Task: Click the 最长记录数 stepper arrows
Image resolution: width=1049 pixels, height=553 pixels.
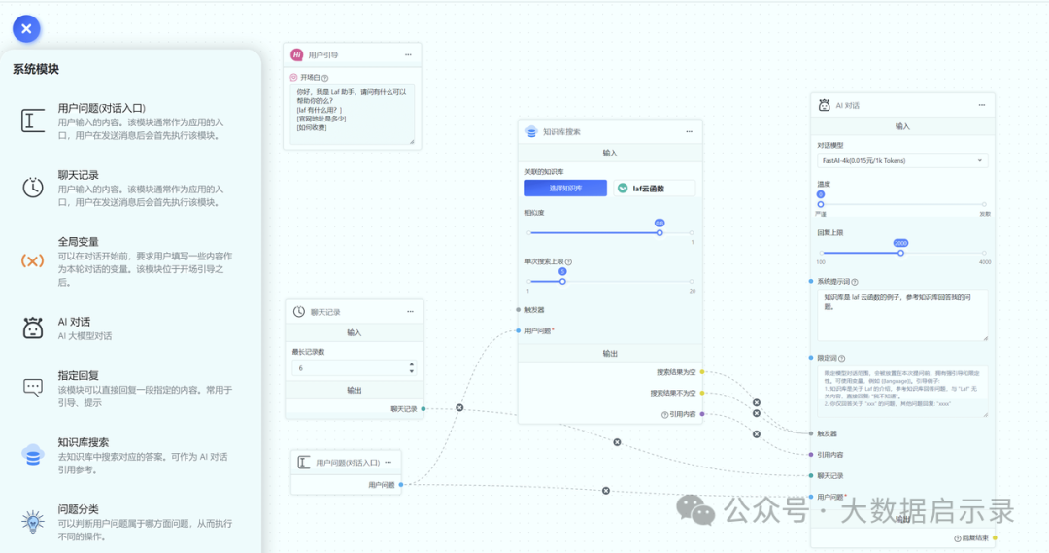Action: coord(412,368)
